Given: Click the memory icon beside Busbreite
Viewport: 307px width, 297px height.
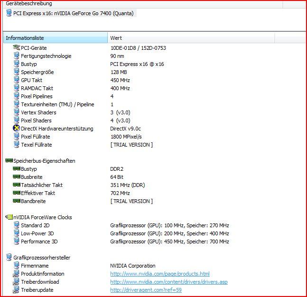Looking at the screenshot, I should tap(17, 176).
